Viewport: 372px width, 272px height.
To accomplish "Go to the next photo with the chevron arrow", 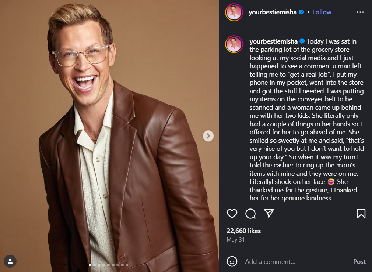I will [x=208, y=136].
